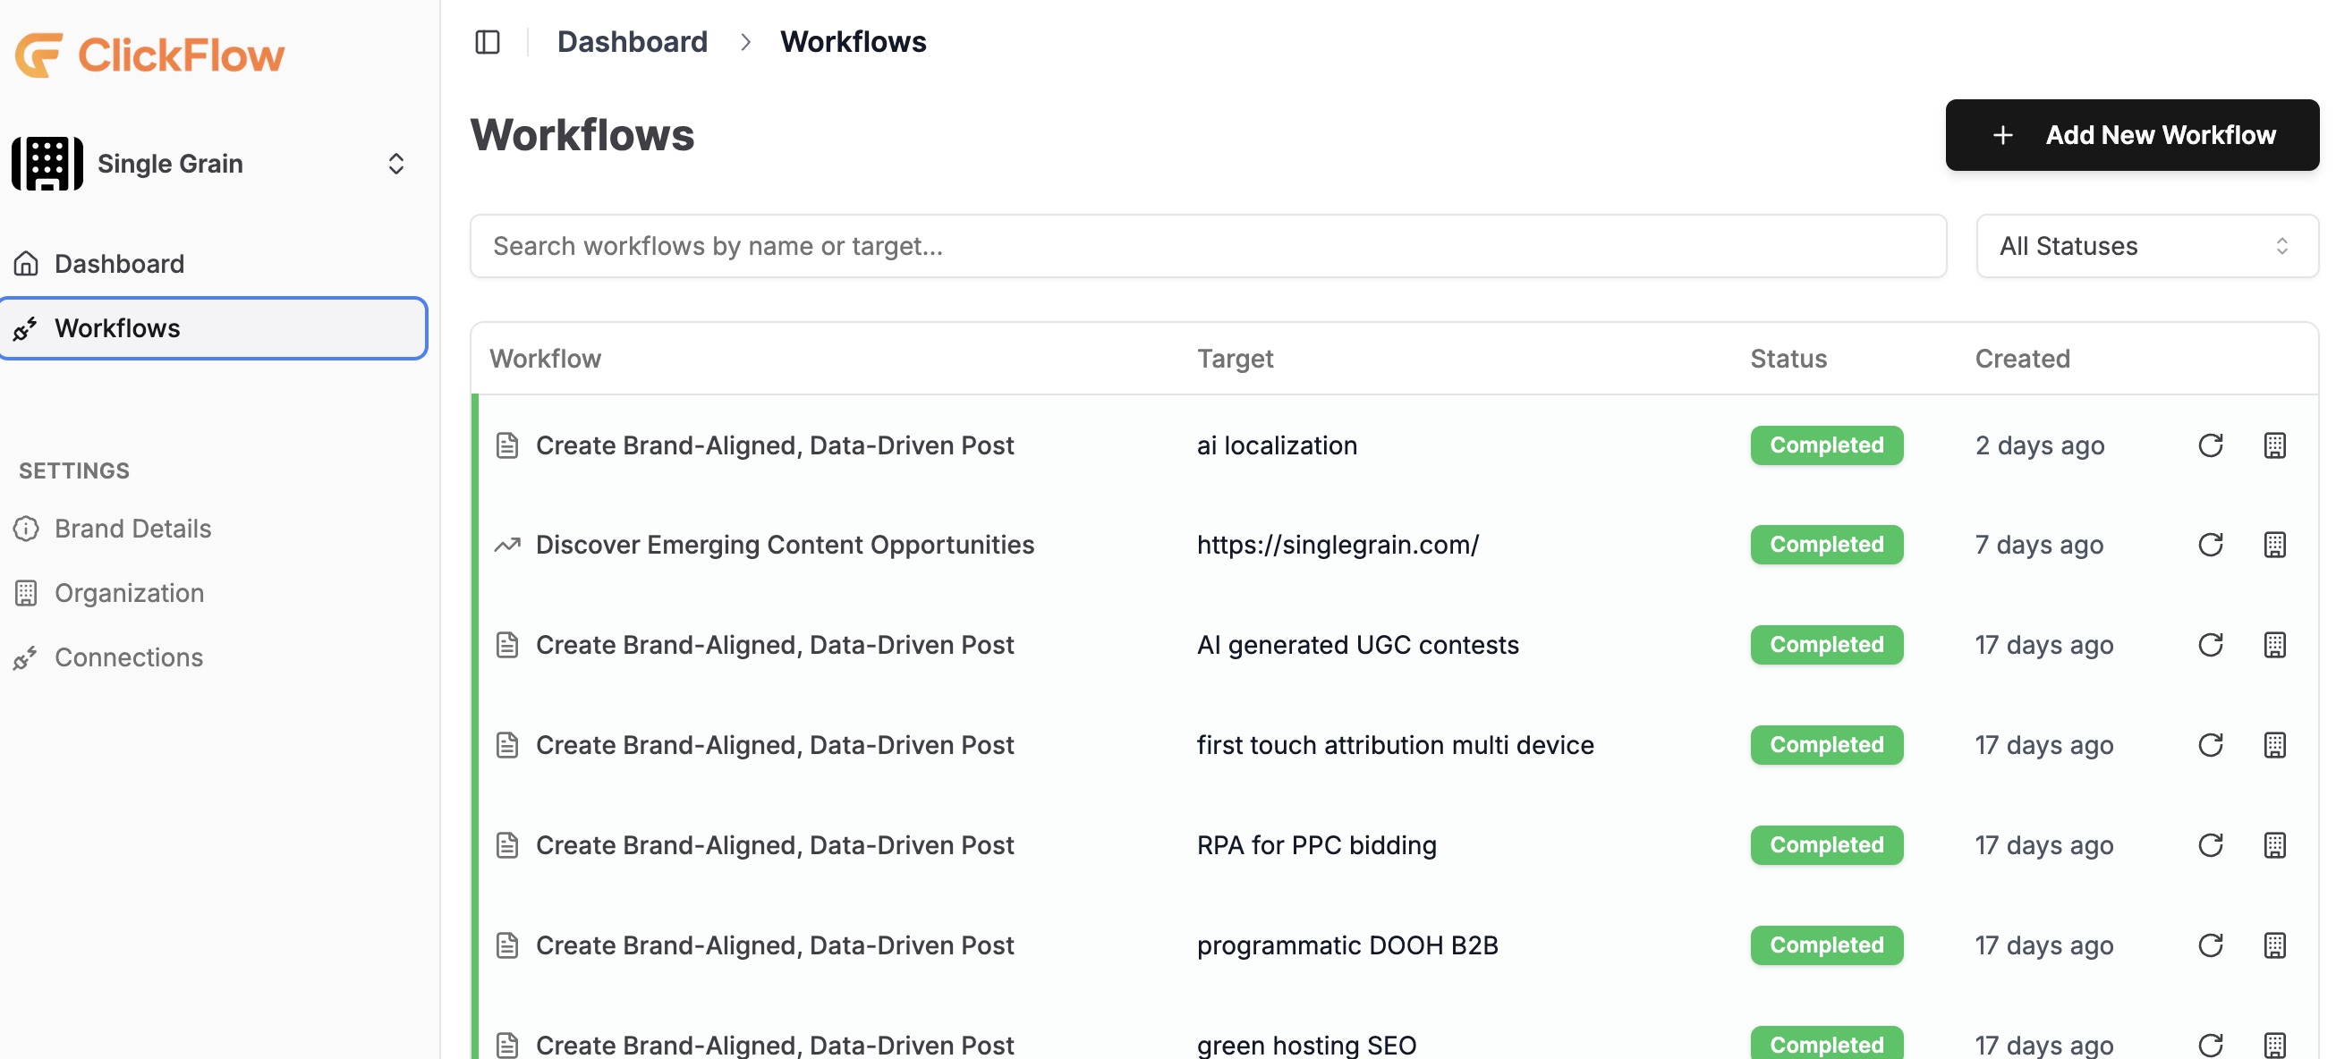Click the Dashboard breadcrumb link

click(x=632, y=42)
